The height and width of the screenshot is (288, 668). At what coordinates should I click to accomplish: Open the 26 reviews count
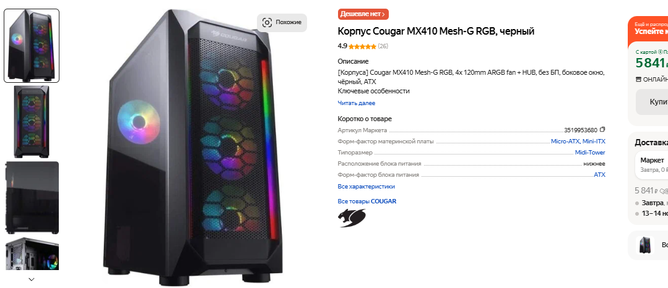click(x=383, y=46)
